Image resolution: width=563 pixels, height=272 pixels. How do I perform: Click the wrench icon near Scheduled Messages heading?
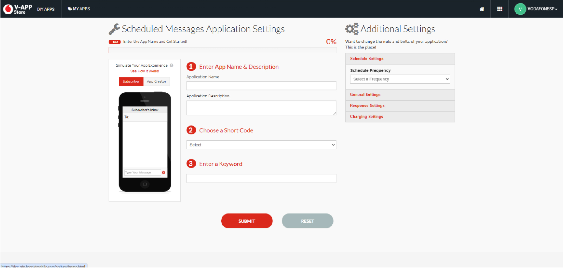[114, 29]
